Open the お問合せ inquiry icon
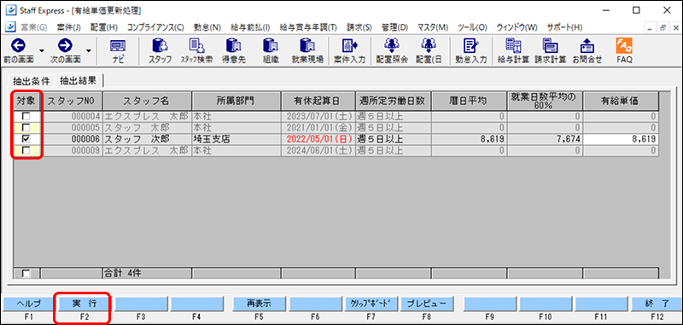 (587, 46)
